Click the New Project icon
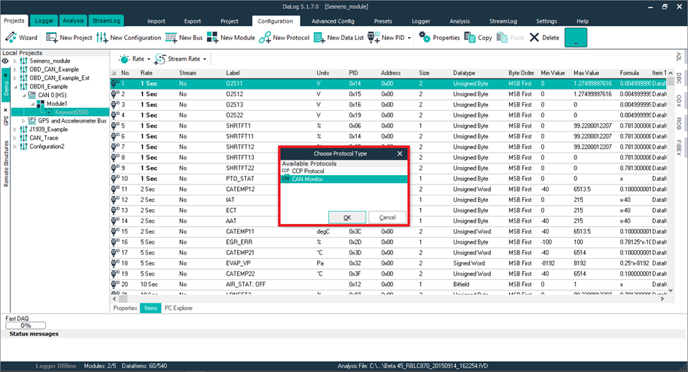688x372 pixels. click(x=52, y=37)
